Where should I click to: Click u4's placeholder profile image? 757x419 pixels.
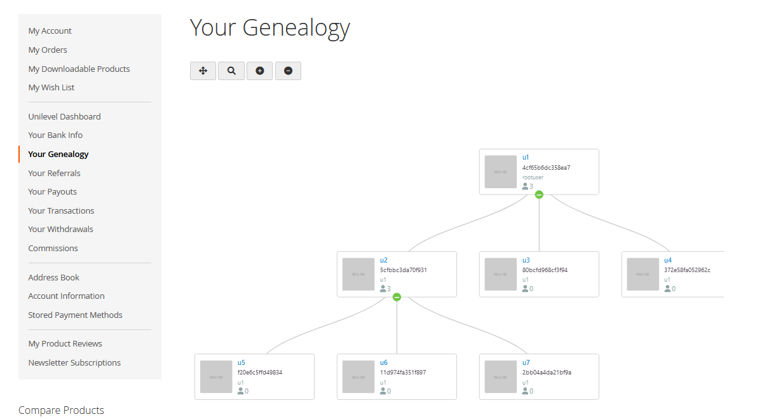[x=643, y=274]
